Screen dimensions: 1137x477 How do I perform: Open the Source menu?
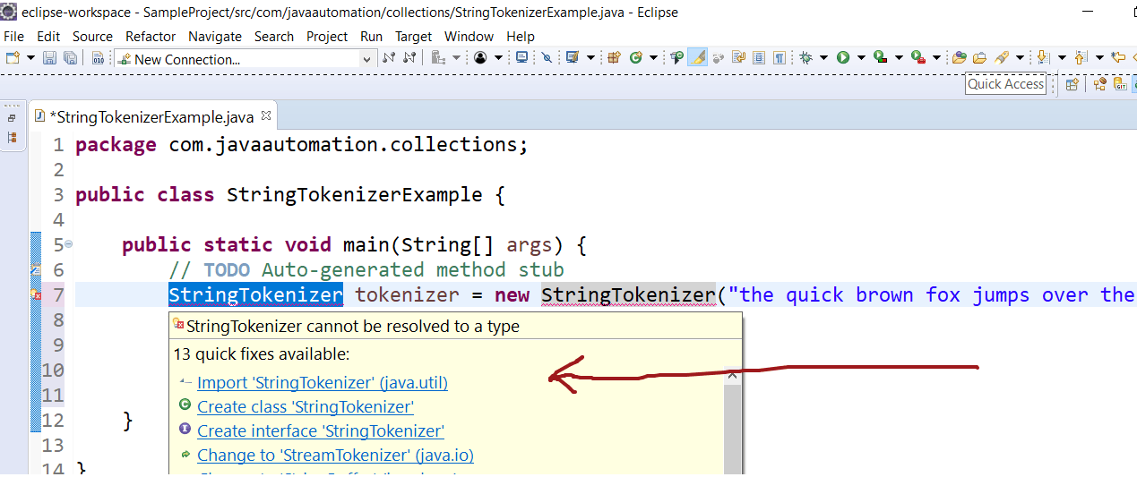point(93,37)
